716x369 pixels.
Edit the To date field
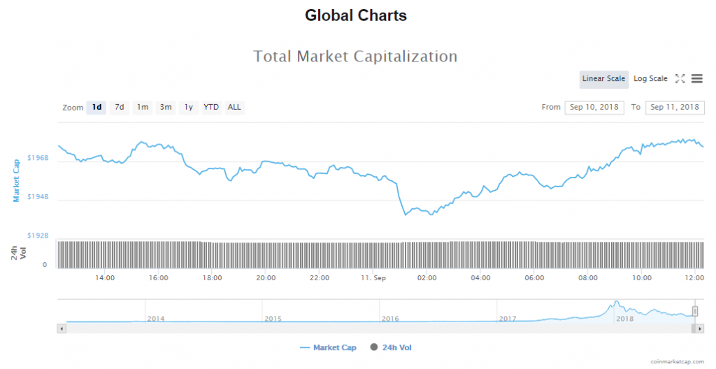pyautogui.click(x=675, y=108)
